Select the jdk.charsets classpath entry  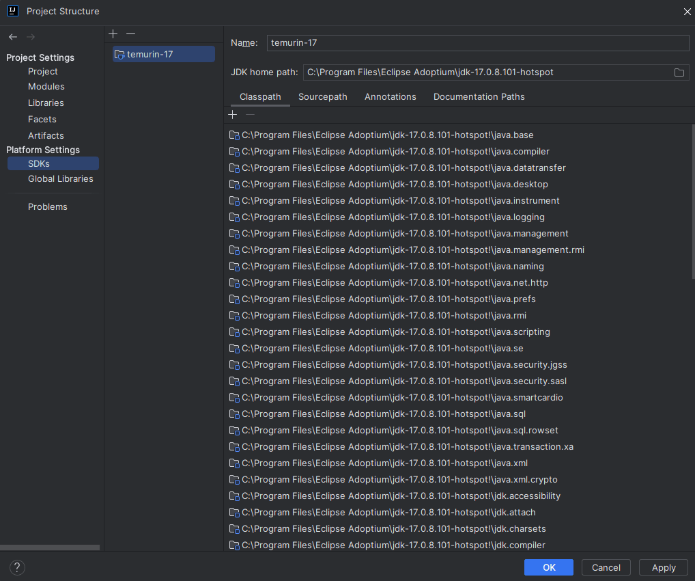(387, 529)
